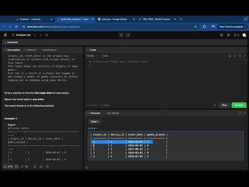Pick a random problem shuffle icon
The image size is (249, 187).
[46, 35]
